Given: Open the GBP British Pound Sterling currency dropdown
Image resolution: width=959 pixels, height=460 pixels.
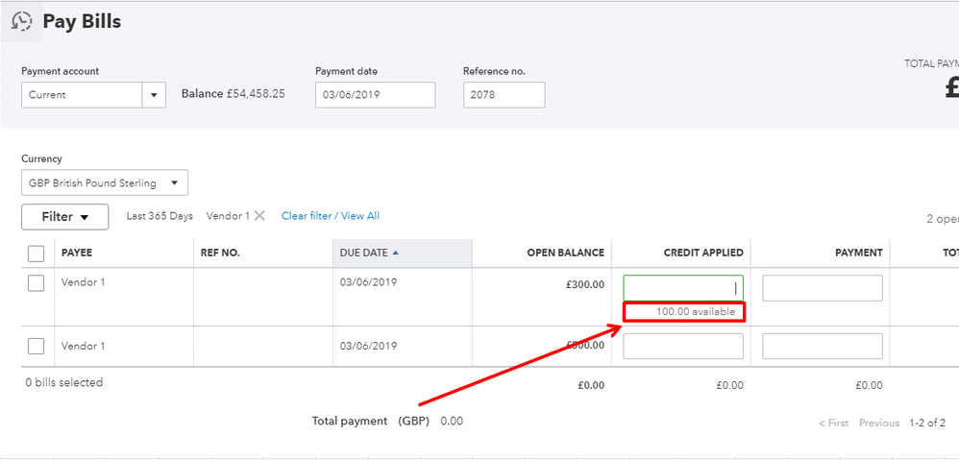Looking at the screenshot, I should click(x=105, y=182).
